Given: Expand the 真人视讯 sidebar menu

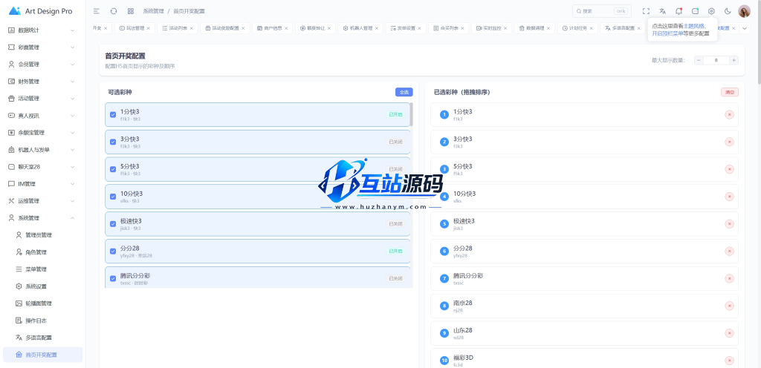Looking at the screenshot, I should coord(42,116).
